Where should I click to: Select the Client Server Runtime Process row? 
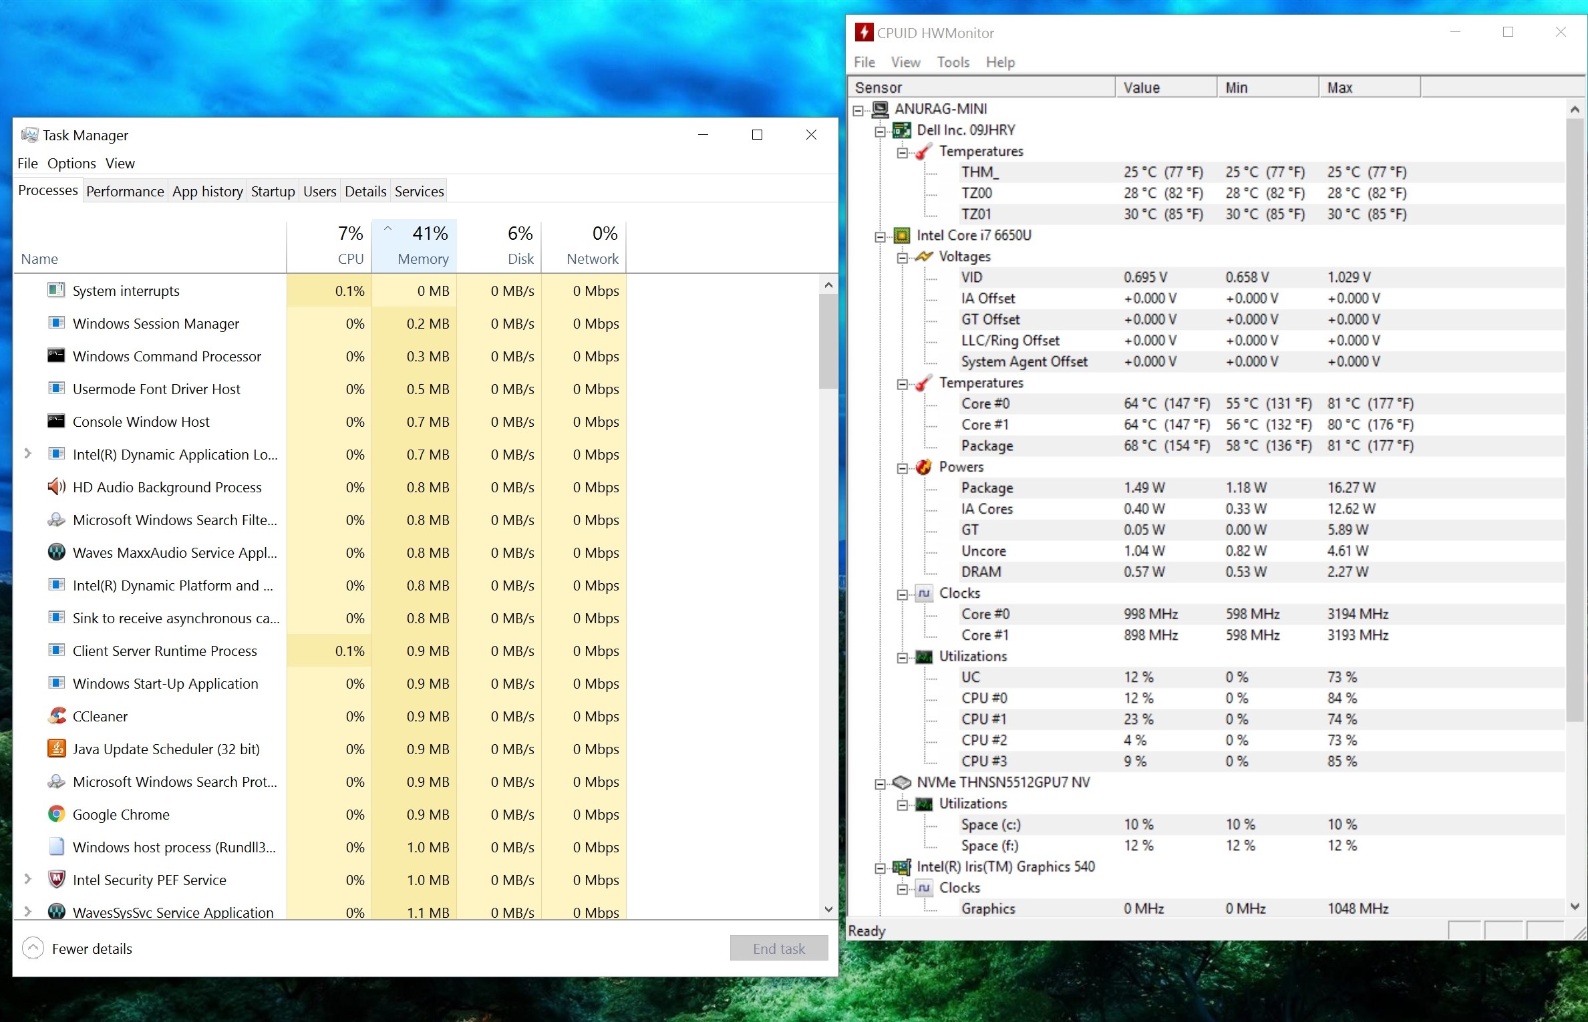tap(321, 651)
